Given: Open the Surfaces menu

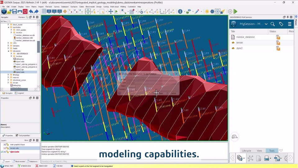Looking at the screenshot, I should tap(74, 7).
